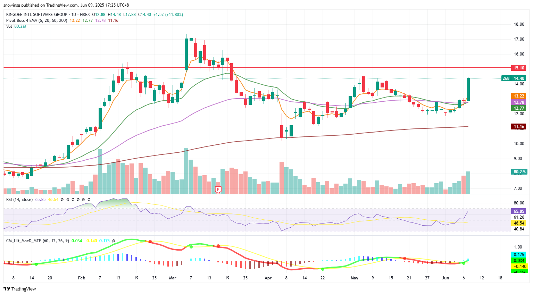Click the earnings 'E' marker on the chart
533x295 pixels.
(x=218, y=189)
